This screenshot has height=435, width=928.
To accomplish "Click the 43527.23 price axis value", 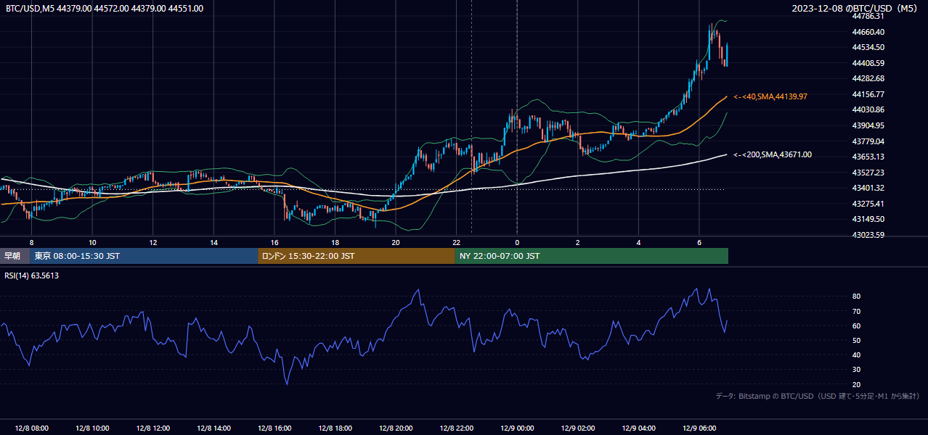I will (869, 173).
